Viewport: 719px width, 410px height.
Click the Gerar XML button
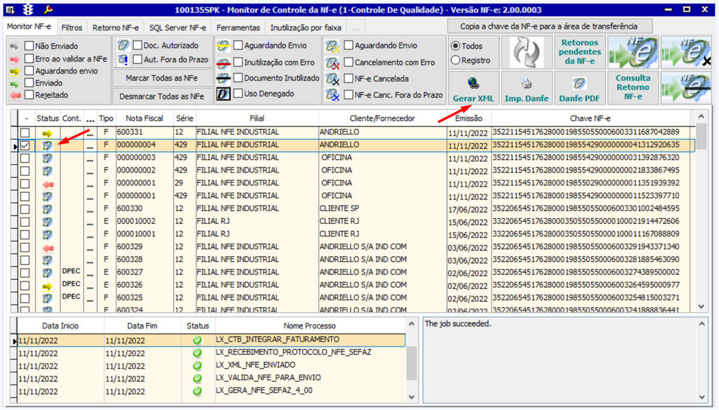473,88
